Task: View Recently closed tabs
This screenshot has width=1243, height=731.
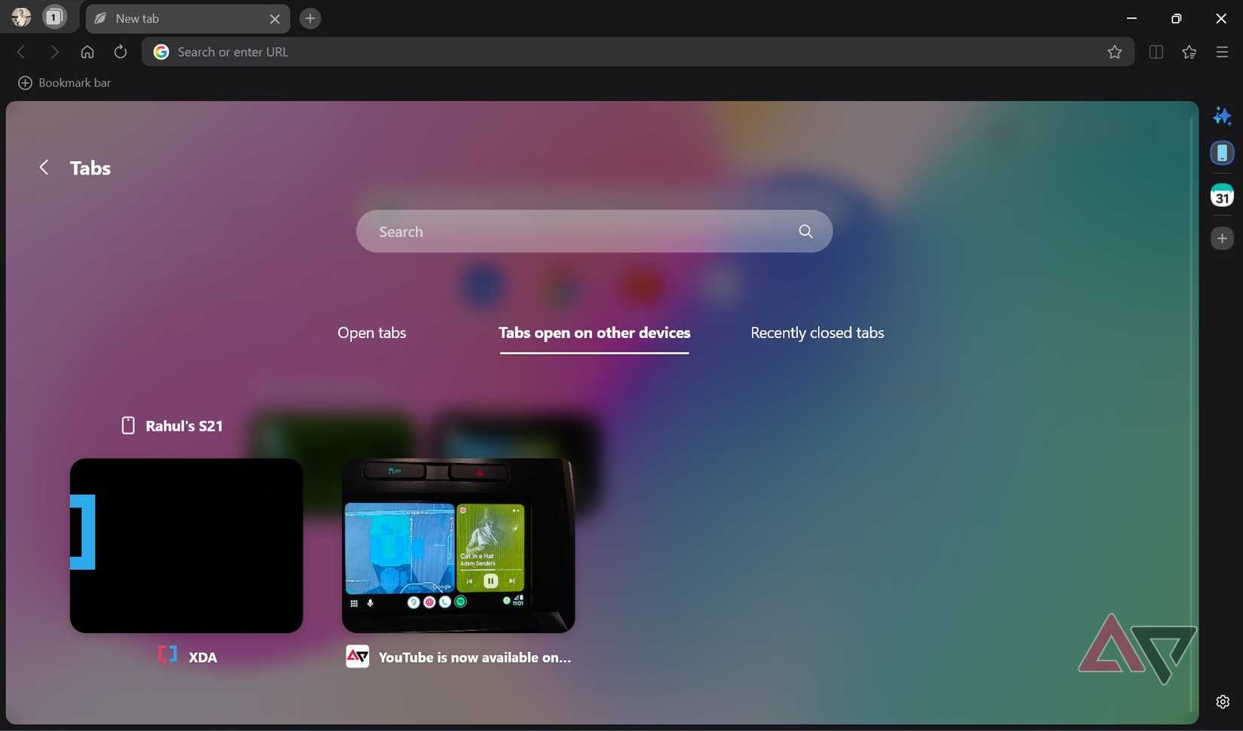Action: (816, 332)
